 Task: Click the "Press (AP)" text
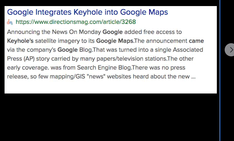coord(21,59)
